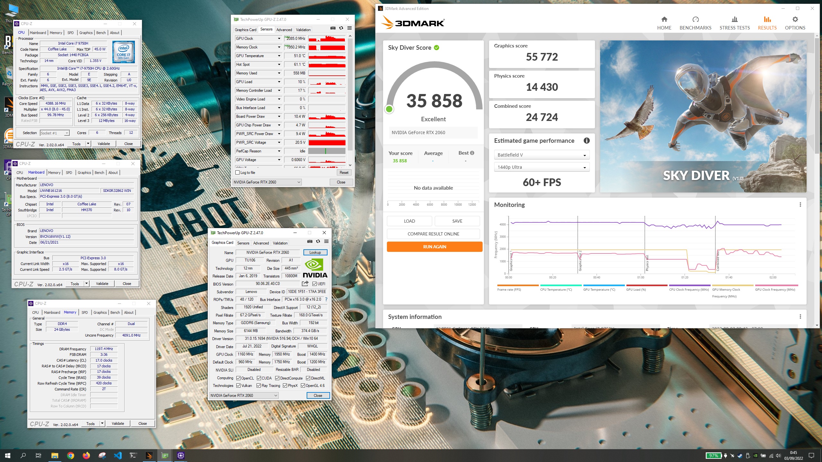Switch to Bench tab in the top CPU-Z window

(x=101, y=33)
